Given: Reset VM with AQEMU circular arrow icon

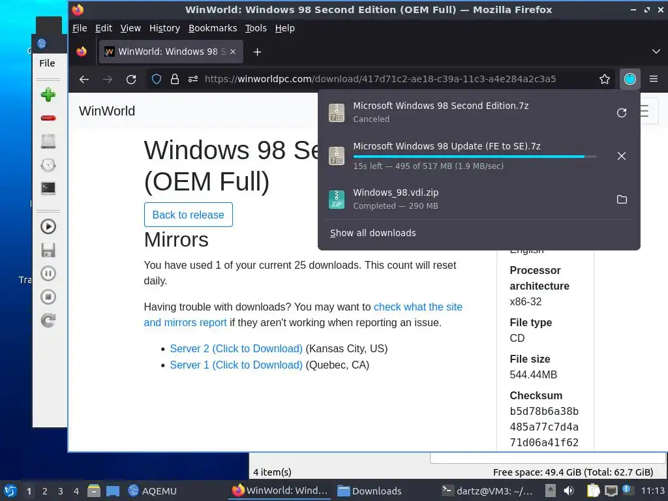Looking at the screenshot, I should pos(48,320).
